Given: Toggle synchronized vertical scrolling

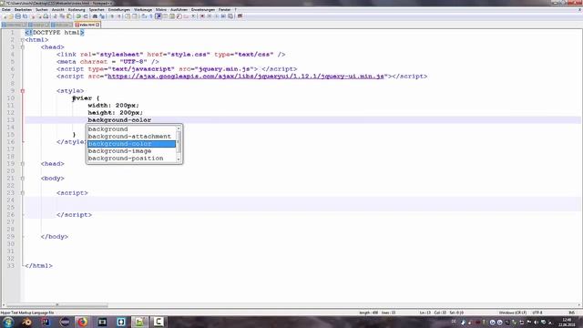Looking at the screenshot, I should (x=128, y=16).
